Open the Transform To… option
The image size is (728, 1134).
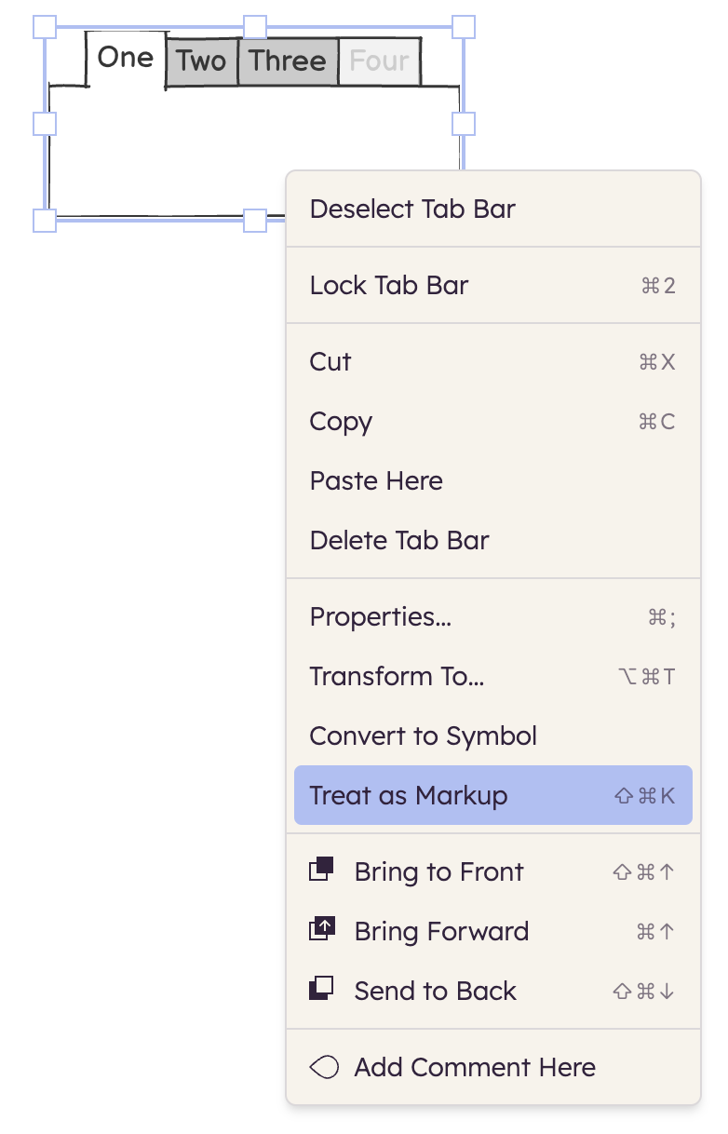click(493, 676)
